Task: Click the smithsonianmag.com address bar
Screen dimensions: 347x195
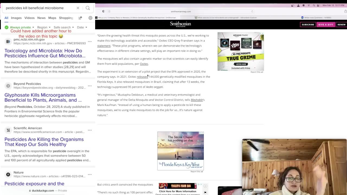Action: [181, 11]
